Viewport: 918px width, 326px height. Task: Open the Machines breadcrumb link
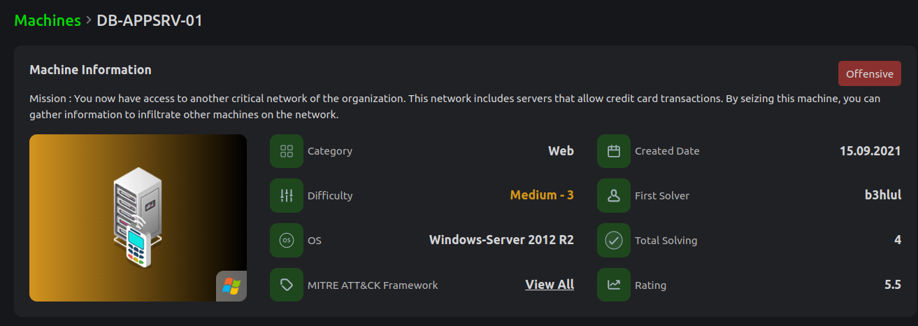[x=48, y=20]
